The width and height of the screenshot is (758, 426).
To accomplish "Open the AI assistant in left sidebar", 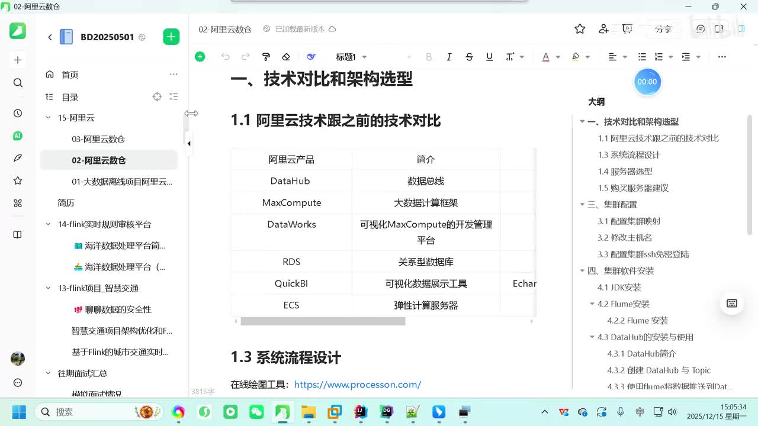I will point(18,135).
